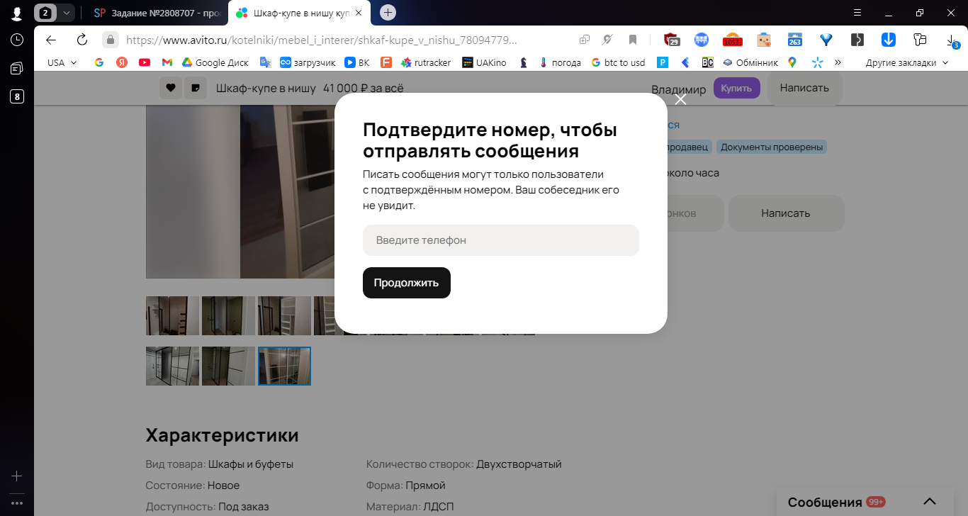The width and height of the screenshot is (968, 516).
Task: Switch to the Задание №2808707 tab
Action: 158,13
